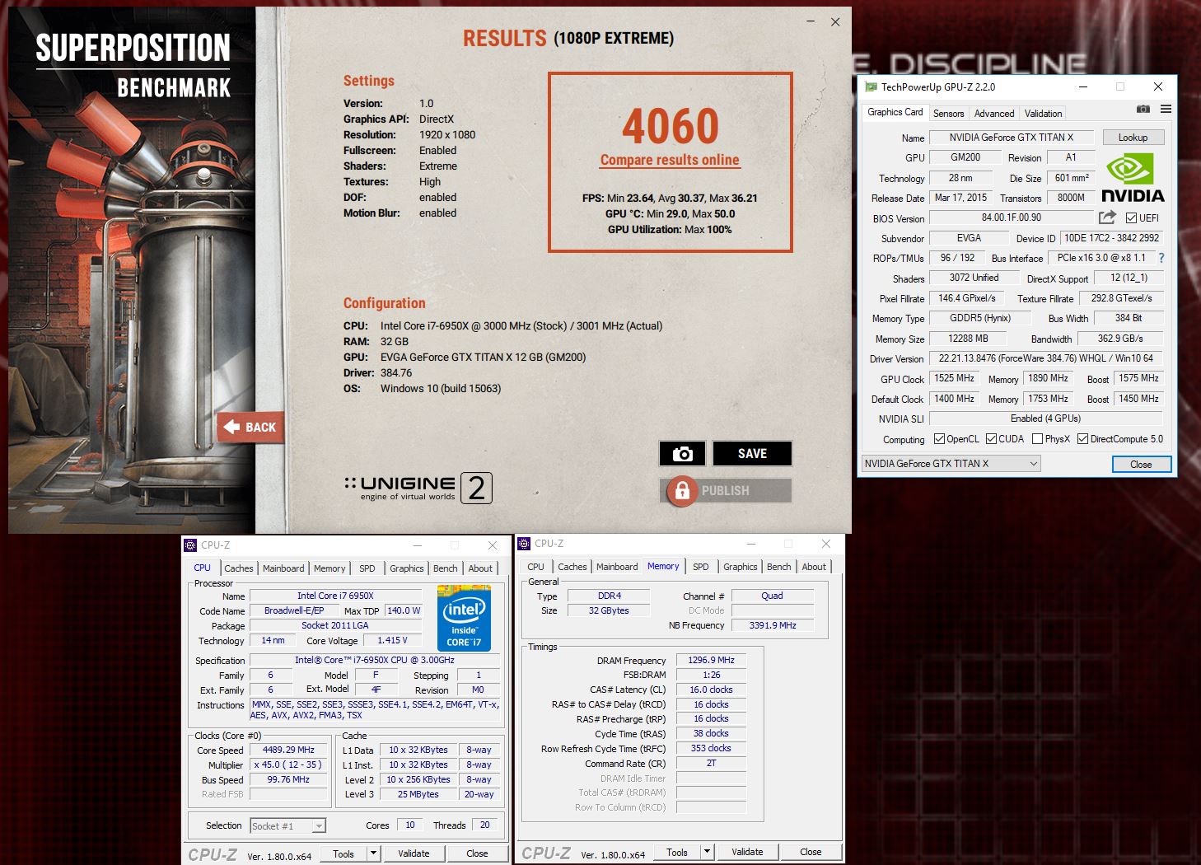Open GPU-Z hamburger menu icon
Viewport: 1201px width, 865px height.
pos(1166,109)
